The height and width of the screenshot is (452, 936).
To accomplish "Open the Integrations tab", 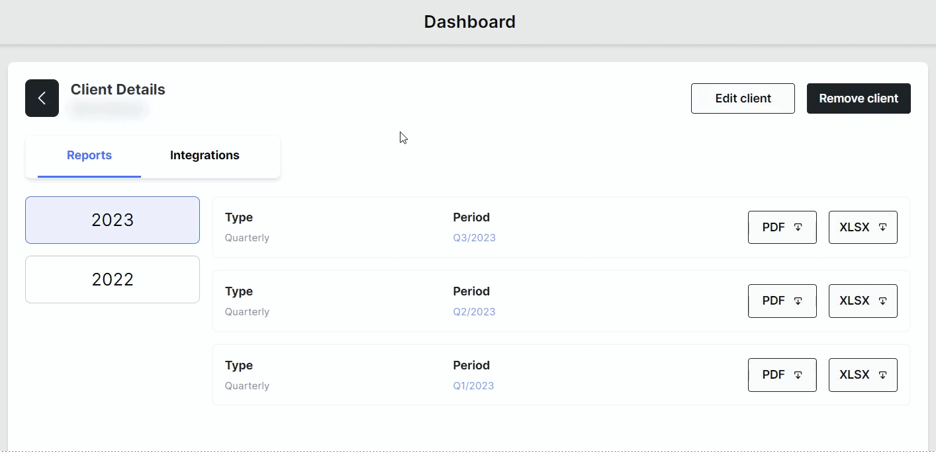I will click(205, 156).
